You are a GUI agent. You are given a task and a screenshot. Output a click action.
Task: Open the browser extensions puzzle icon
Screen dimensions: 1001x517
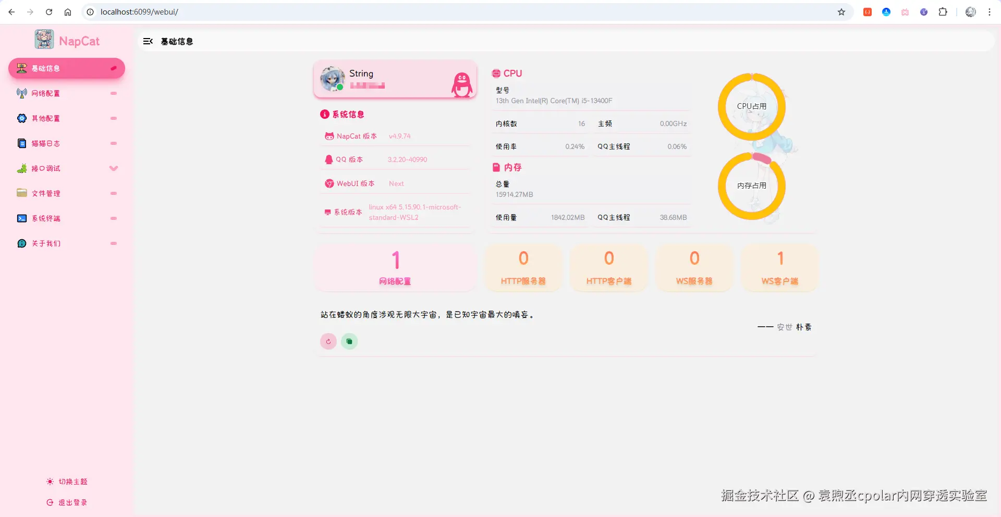[943, 12]
